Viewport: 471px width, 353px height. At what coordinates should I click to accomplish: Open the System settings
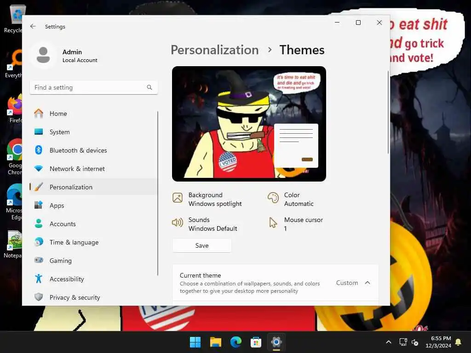94,132
